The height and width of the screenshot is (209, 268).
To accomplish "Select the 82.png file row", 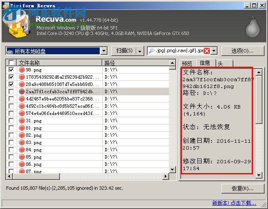I will [x=87, y=135].
